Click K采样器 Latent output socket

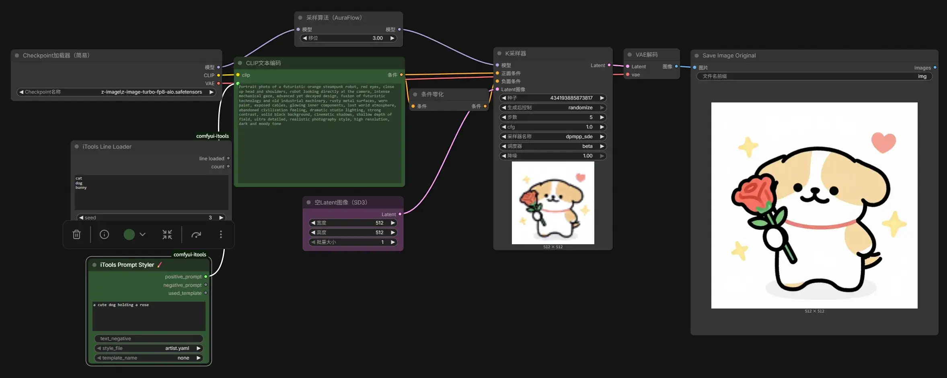[609, 65]
